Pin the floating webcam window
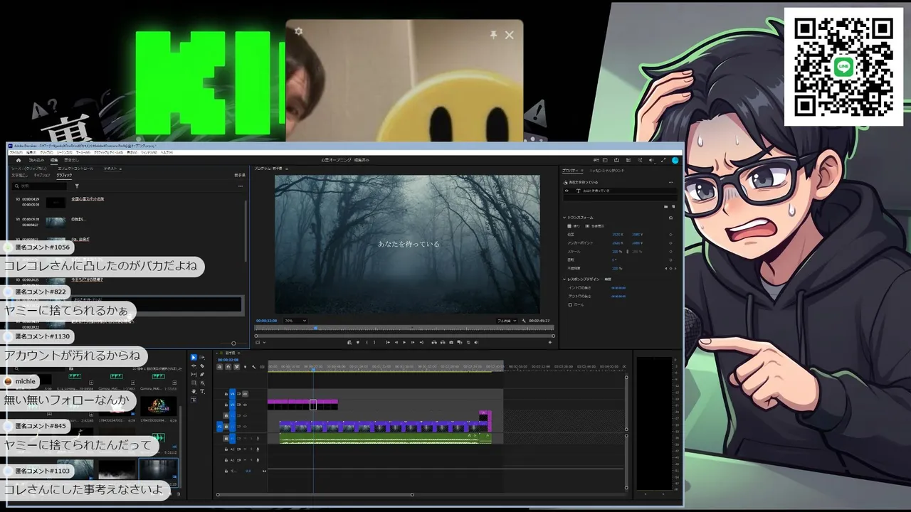This screenshot has height=512, width=911. tap(493, 35)
